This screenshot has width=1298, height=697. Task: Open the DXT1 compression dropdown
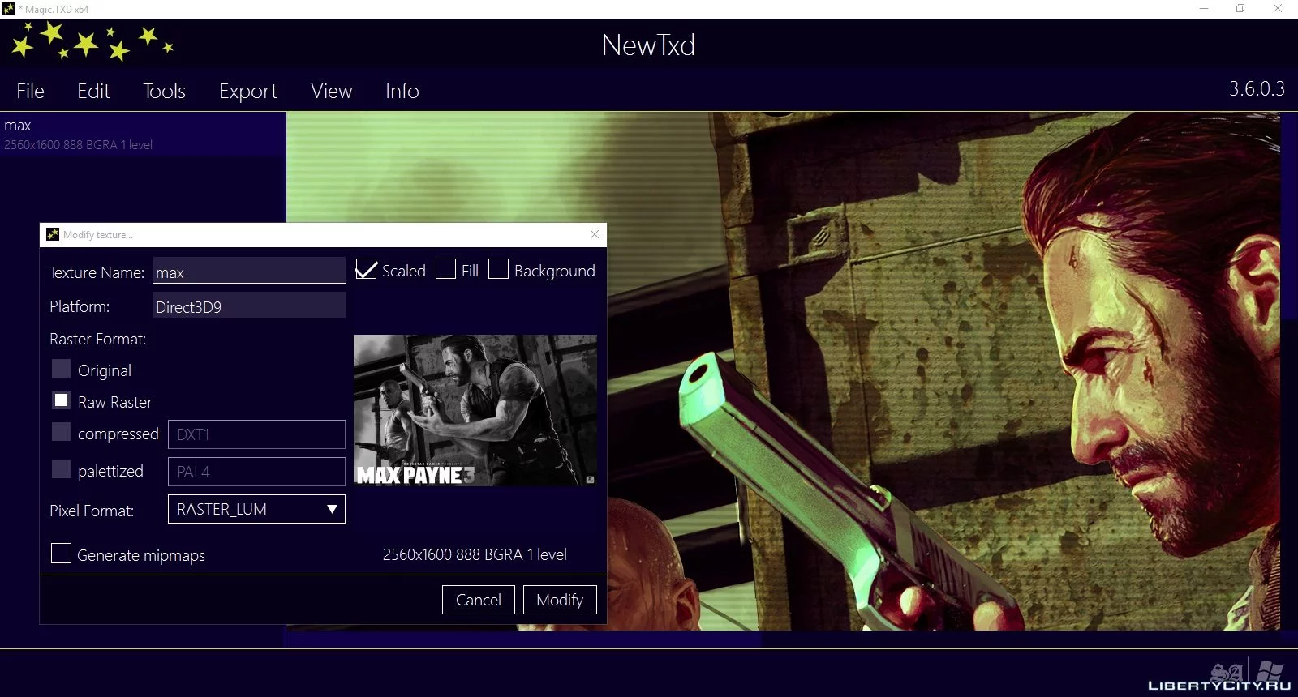pos(256,434)
